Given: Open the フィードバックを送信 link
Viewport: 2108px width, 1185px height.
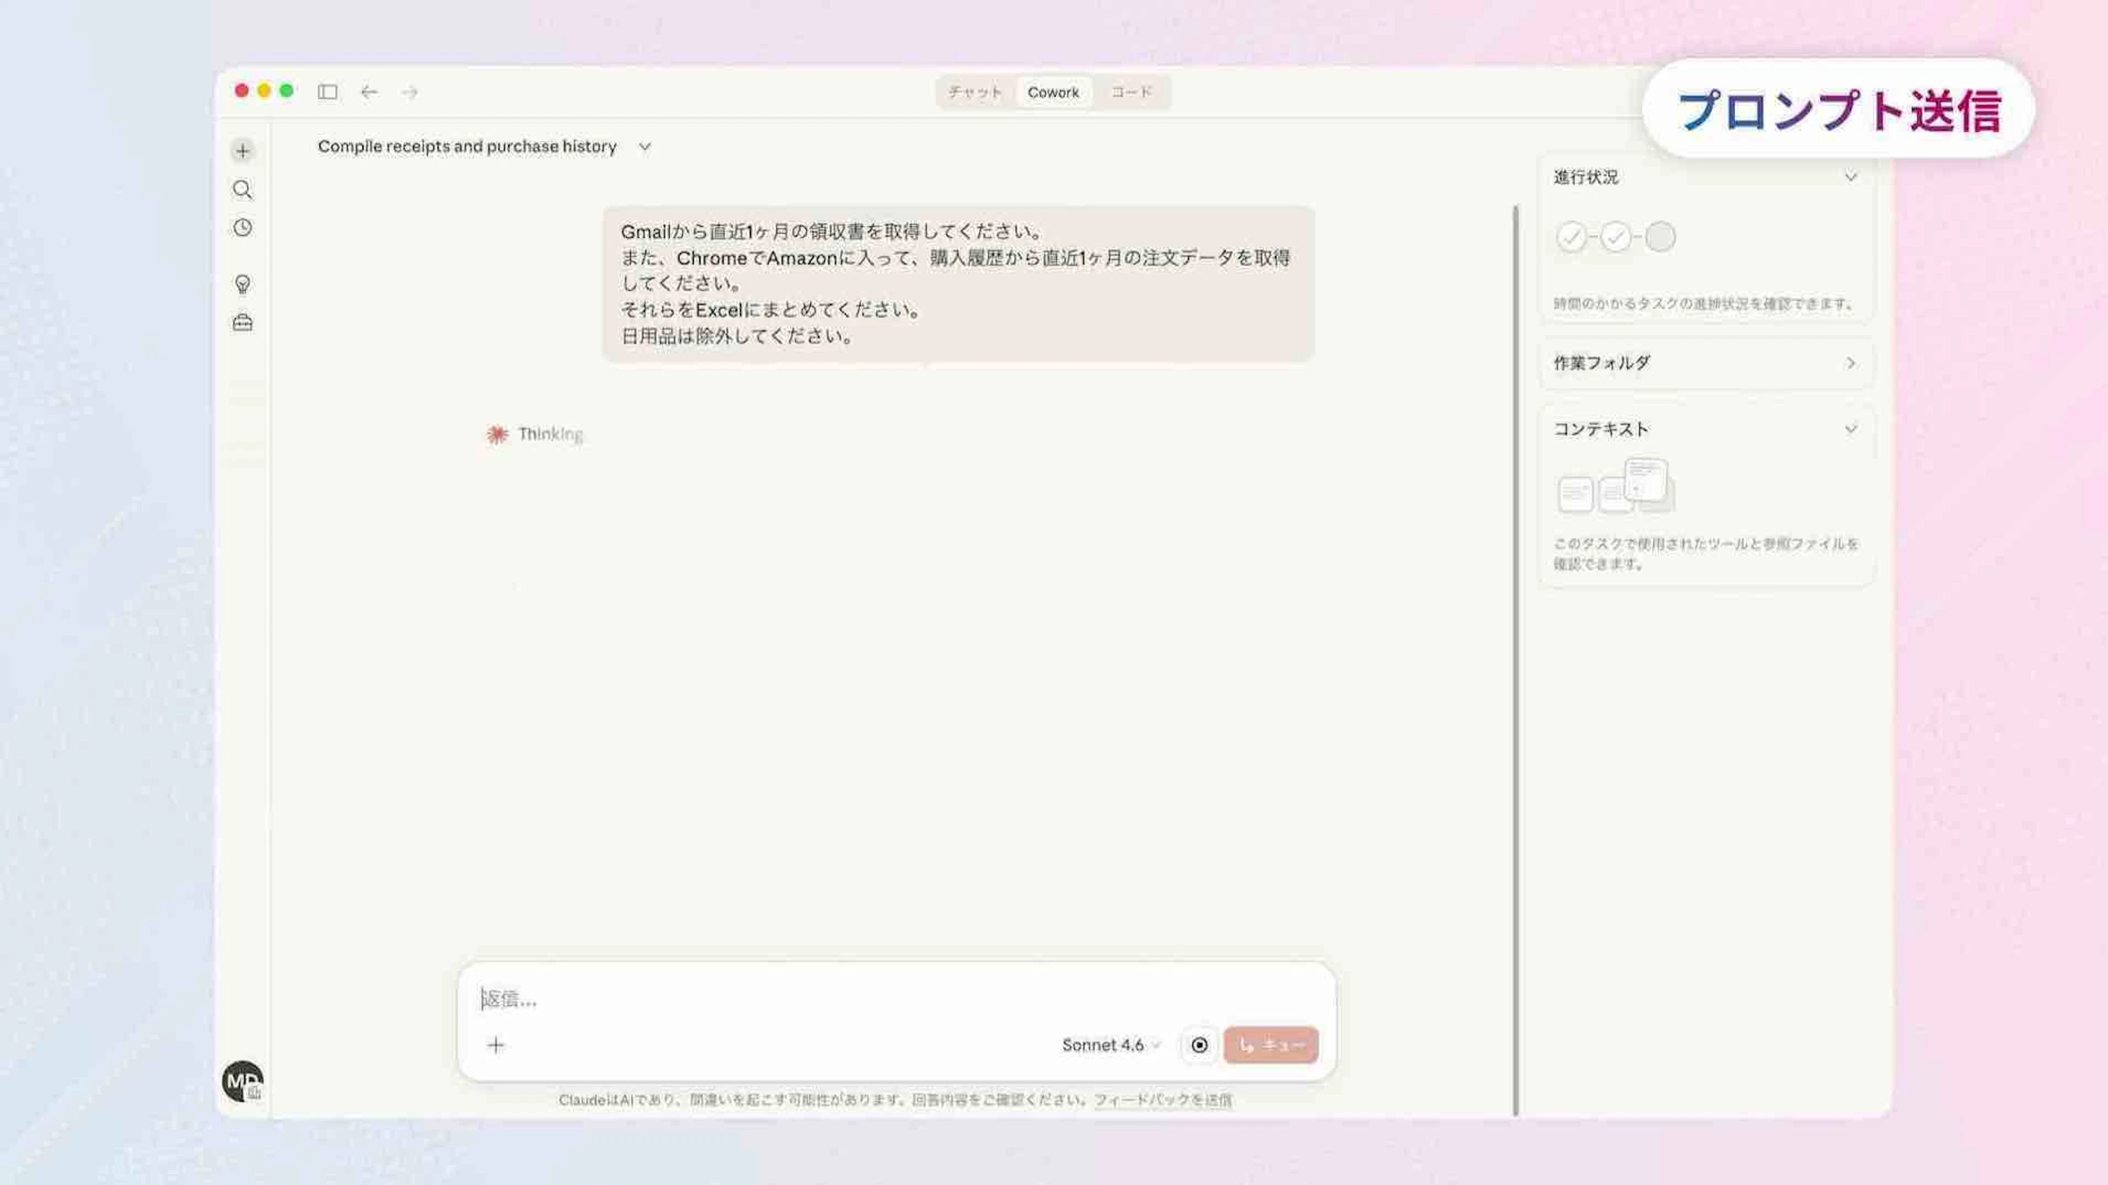Looking at the screenshot, I should [1163, 1100].
